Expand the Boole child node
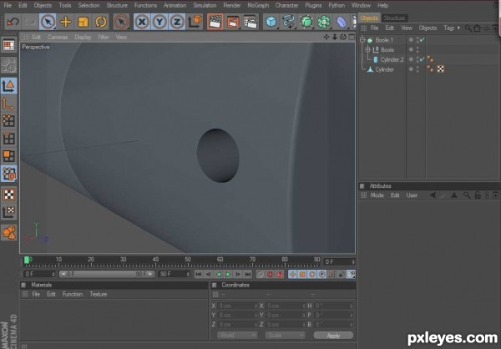 click(x=367, y=49)
